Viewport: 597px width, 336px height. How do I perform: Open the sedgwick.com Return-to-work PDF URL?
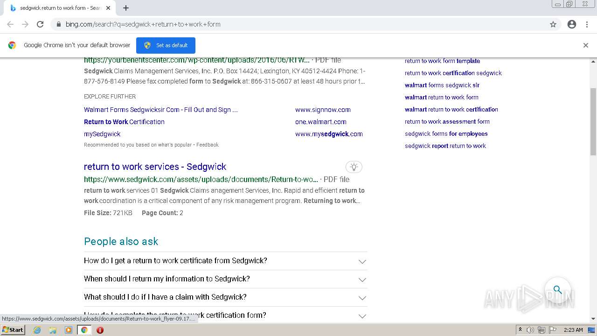pos(201,179)
